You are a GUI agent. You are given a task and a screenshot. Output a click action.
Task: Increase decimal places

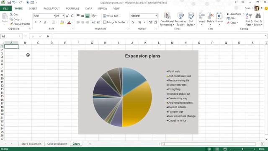tap(151, 22)
